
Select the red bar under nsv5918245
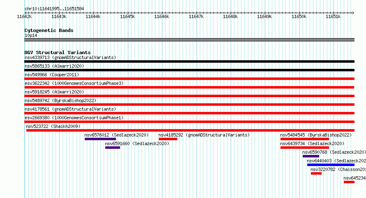point(189,96)
